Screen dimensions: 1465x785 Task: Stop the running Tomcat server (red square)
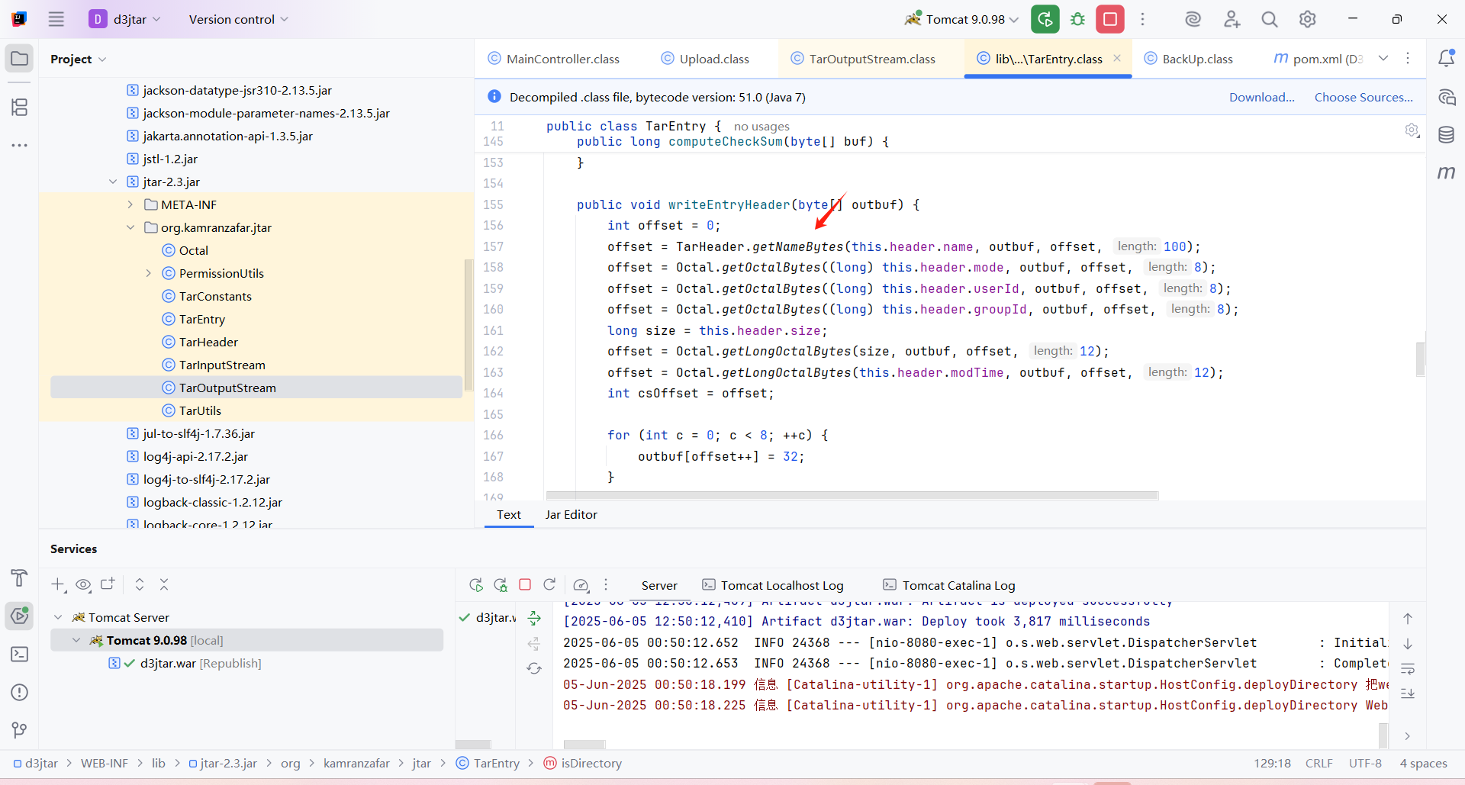click(1110, 19)
